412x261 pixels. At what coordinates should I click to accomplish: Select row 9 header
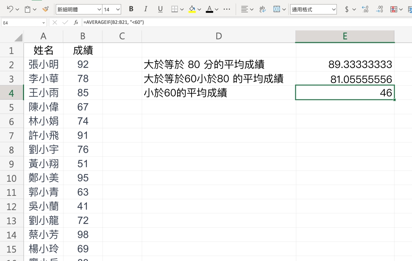click(x=12, y=164)
